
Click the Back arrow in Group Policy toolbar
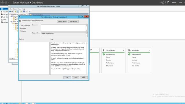click(10, 12)
